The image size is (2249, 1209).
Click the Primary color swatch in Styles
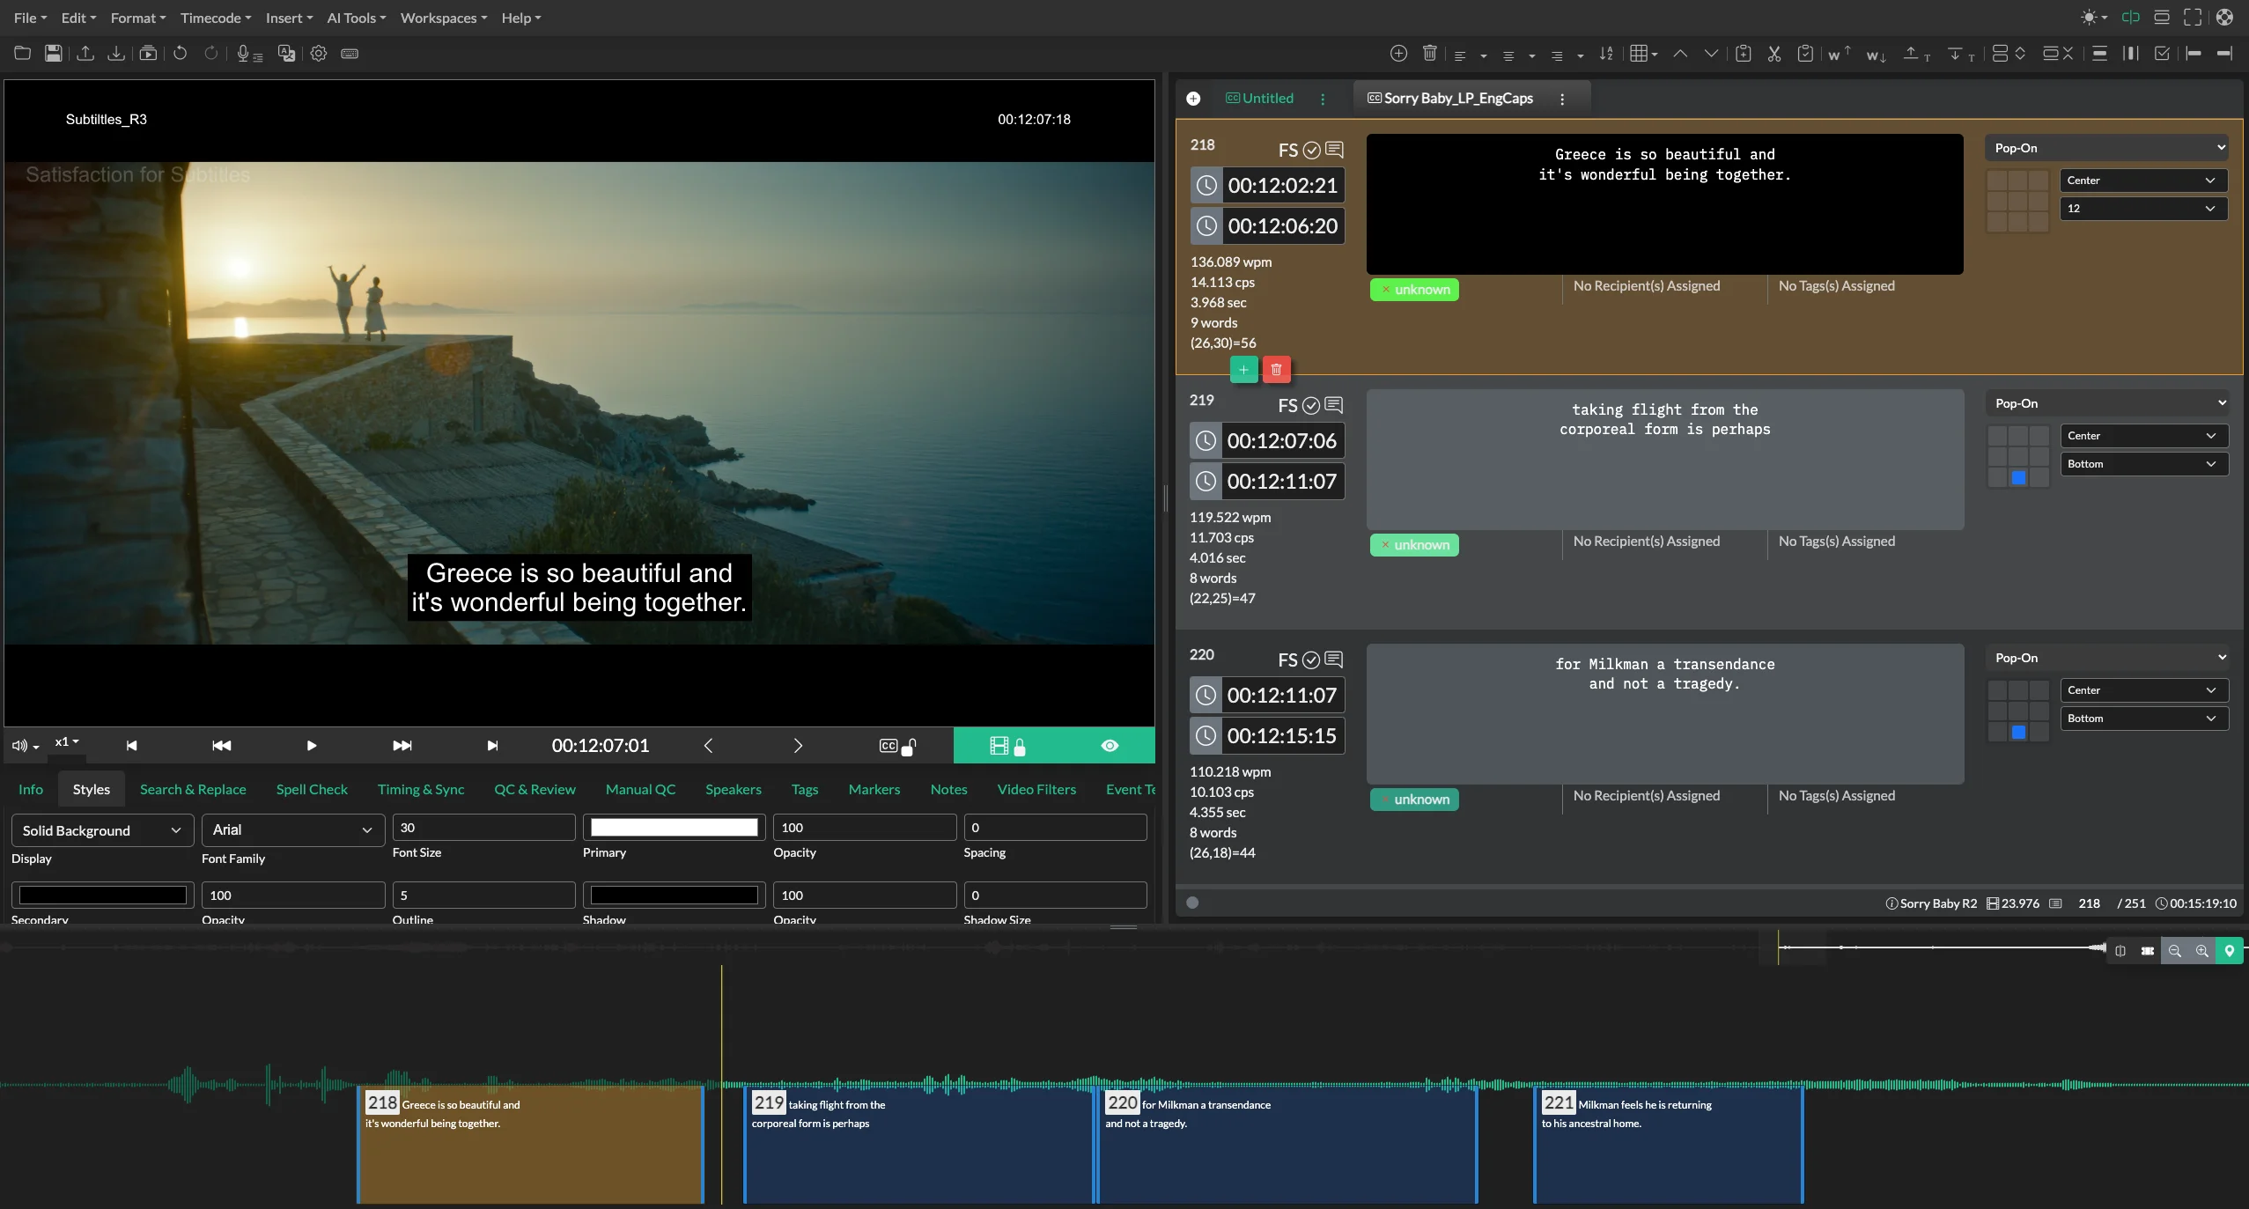672,828
